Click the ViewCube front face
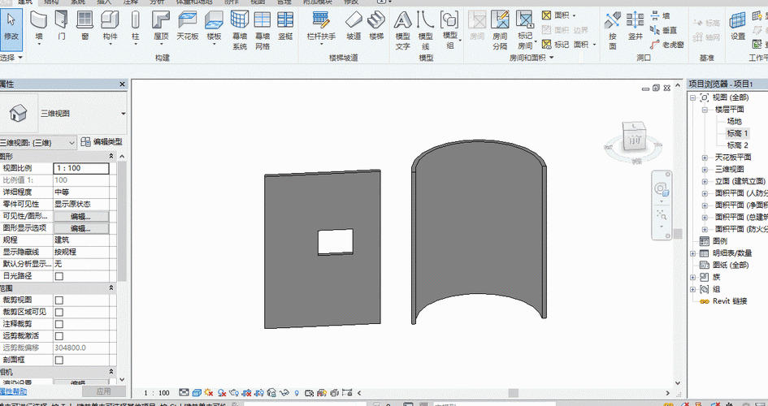This screenshot has height=406, width=768. click(635, 140)
